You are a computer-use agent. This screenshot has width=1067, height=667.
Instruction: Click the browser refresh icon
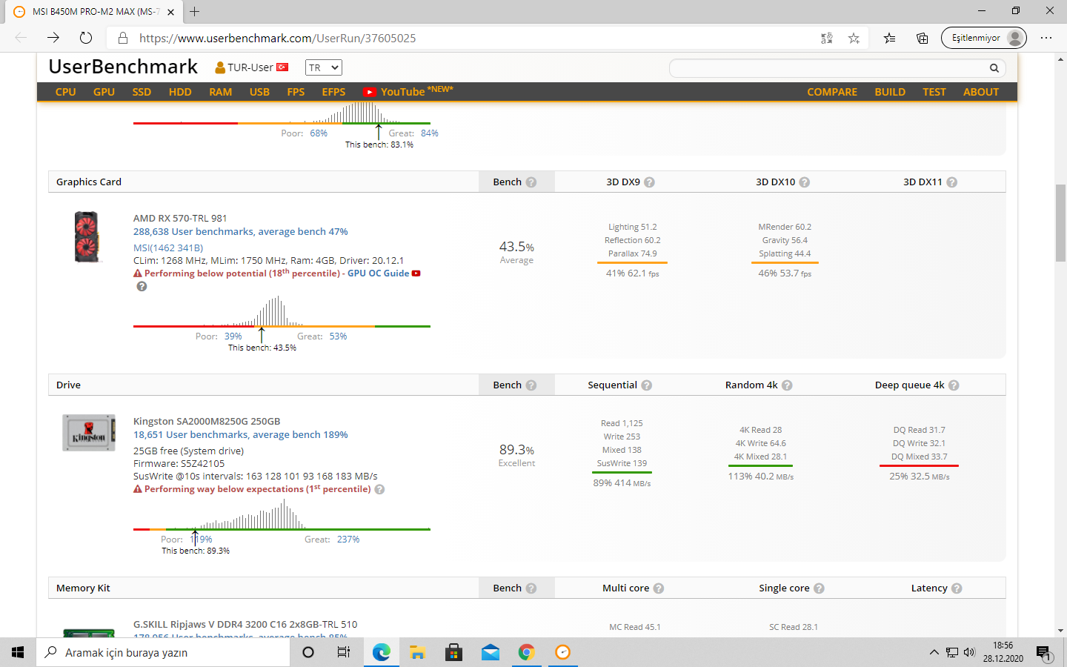[x=86, y=38]
